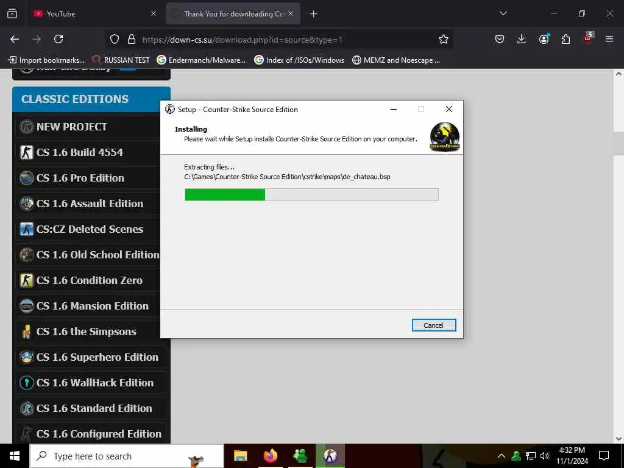The height and width of the screenshot is (468, 624).
Task: Click the Type here to search box
Action: (x=127, y=456)
